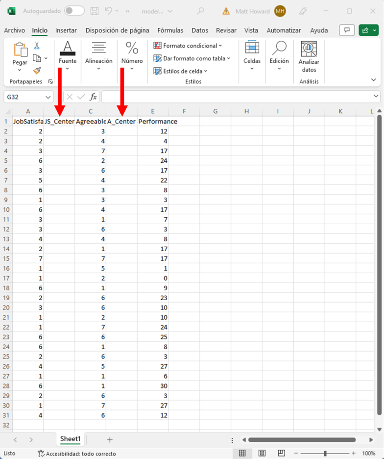
Task: Click the zoom level slider
Action: tap(325, 453)
